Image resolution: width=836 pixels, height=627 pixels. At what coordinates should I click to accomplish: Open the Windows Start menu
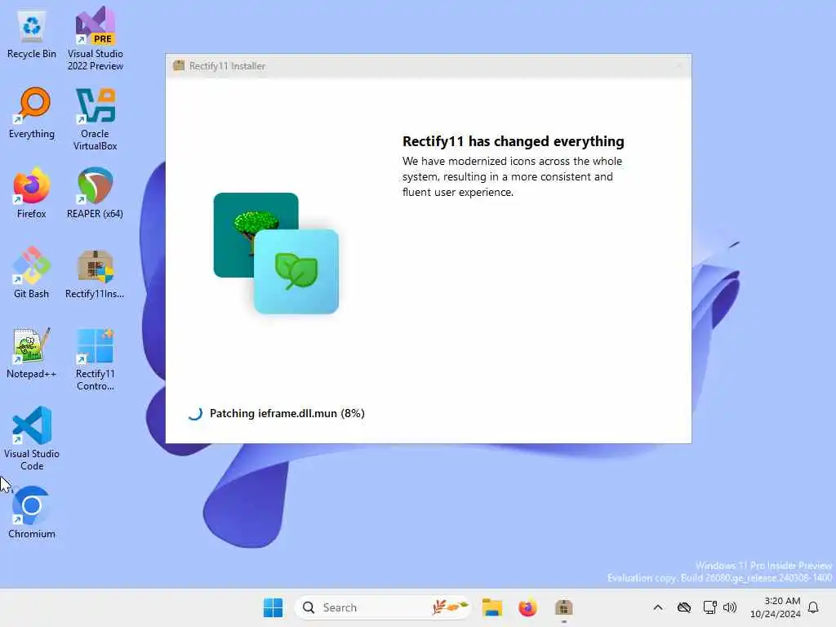click(x=273, y=607)
